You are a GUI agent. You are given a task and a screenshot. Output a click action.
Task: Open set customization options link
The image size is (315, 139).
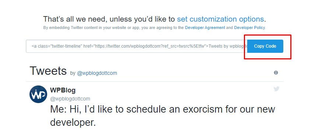[220, 19]
